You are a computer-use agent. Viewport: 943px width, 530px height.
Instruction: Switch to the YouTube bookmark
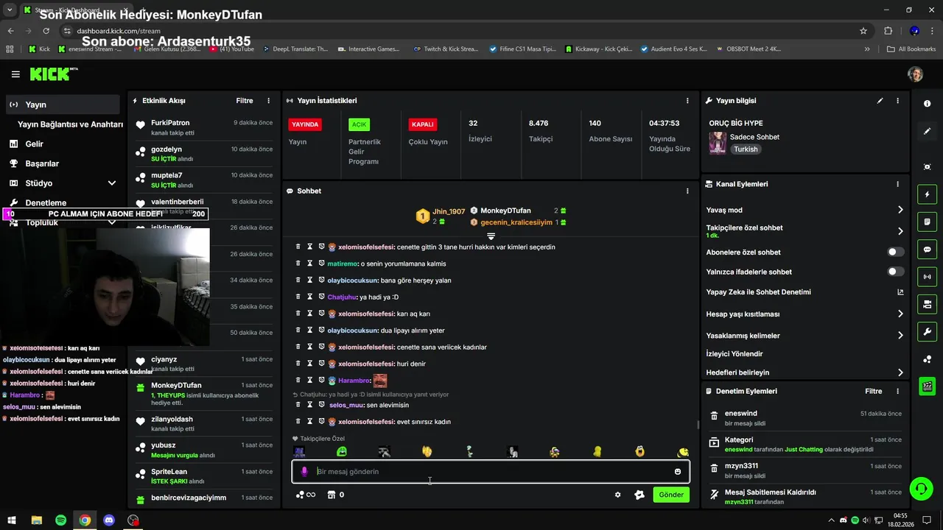pyautogui.click(x=232, y=49)
